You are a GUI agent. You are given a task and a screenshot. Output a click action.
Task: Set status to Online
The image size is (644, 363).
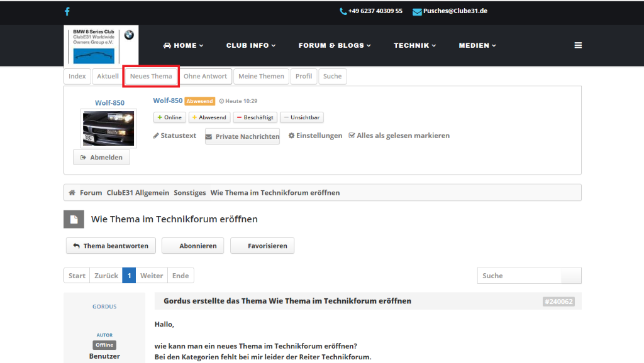[169, 117]
